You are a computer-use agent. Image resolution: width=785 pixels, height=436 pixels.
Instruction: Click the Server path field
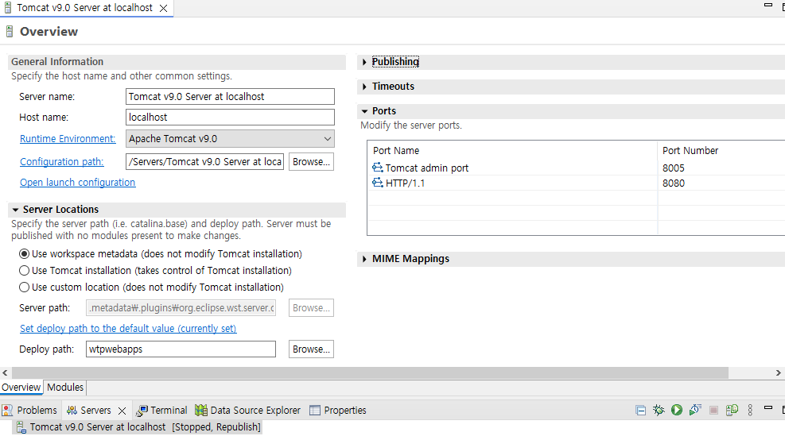coord(181,308)
